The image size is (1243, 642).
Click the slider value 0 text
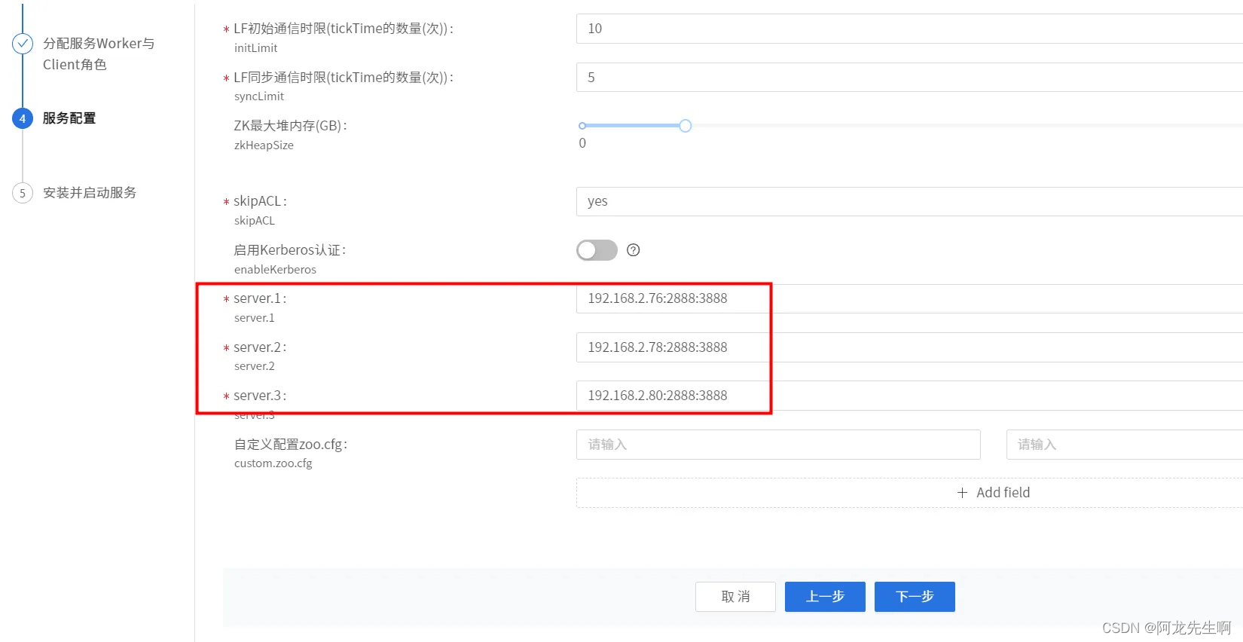pyautogui.click(x=582, y=143)
